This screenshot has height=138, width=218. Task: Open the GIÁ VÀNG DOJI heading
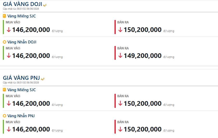[23, 4]
